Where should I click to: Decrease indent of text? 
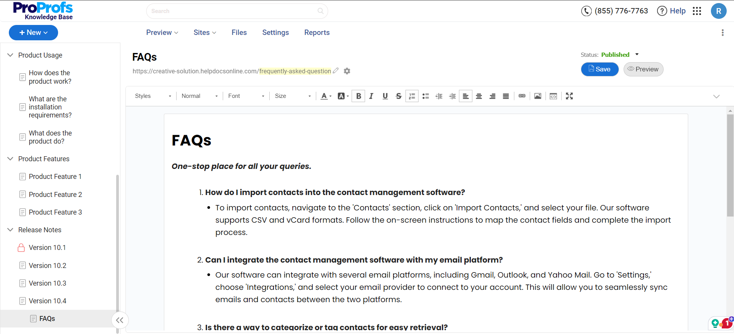click(x=439, y=96)
